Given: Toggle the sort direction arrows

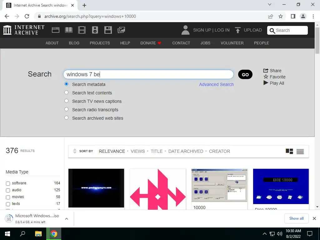Looking at the screenshot, I should (x=75, y=151).
